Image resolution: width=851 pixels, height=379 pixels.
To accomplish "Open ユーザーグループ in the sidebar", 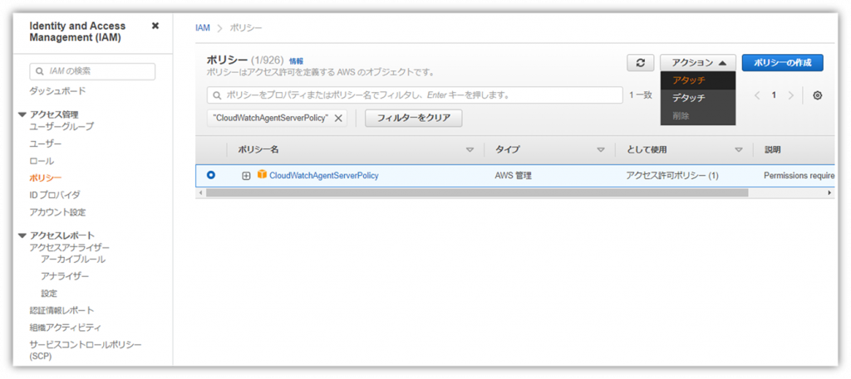I will [61, 127].
